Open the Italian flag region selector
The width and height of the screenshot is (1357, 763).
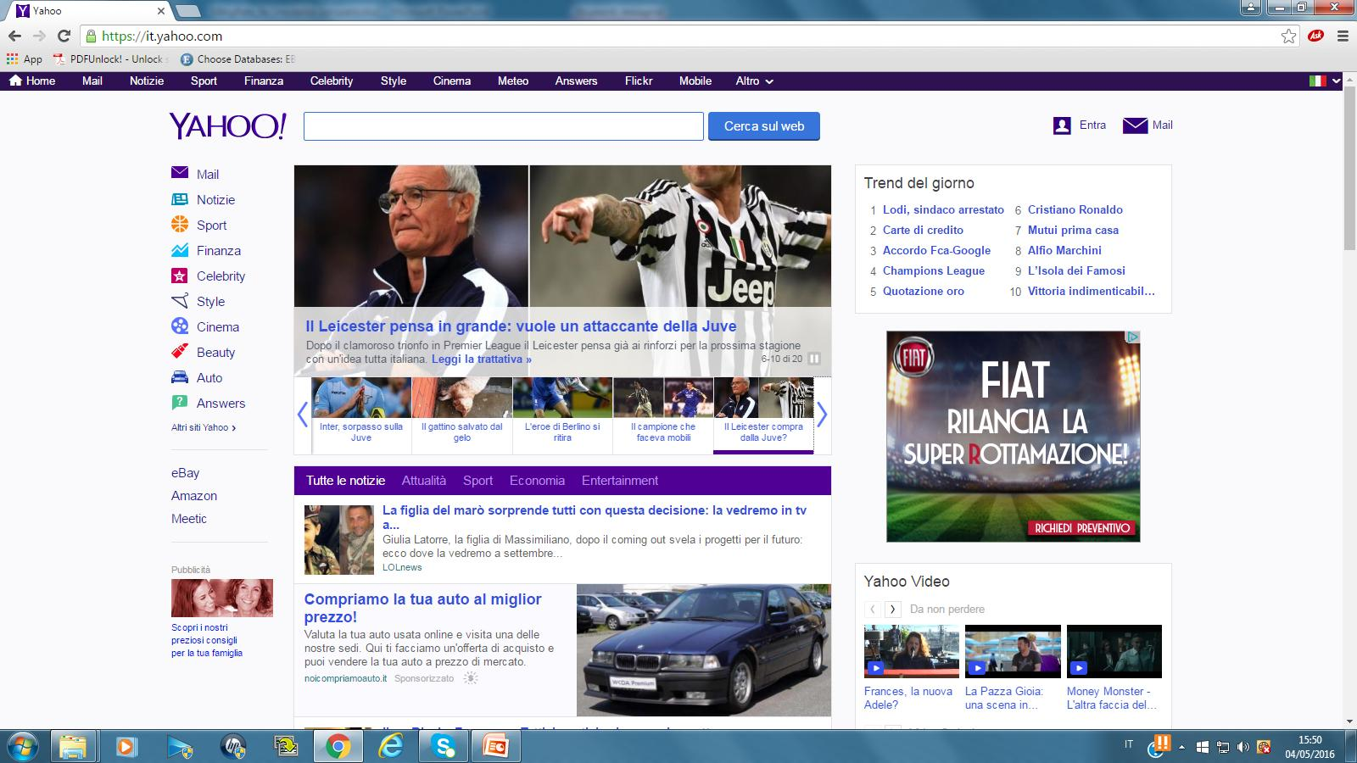point(1317,81)
